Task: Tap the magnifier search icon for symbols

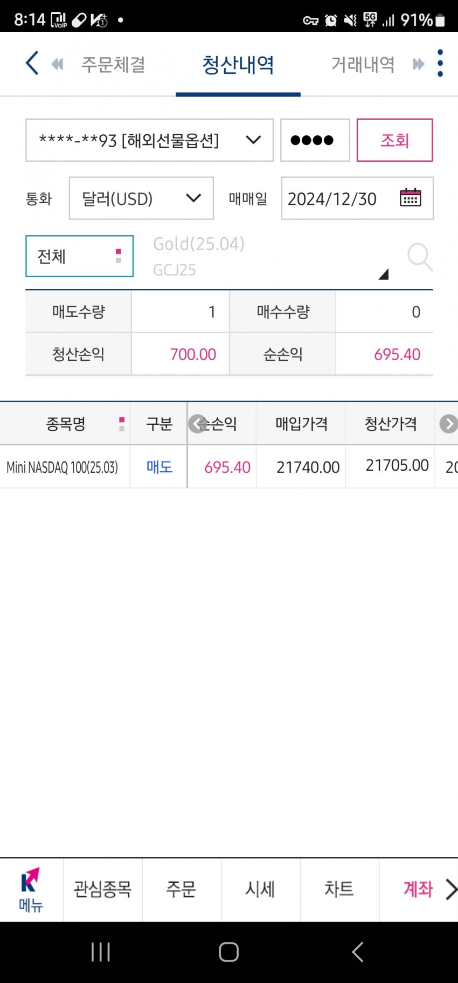Action: click(419, 257)
